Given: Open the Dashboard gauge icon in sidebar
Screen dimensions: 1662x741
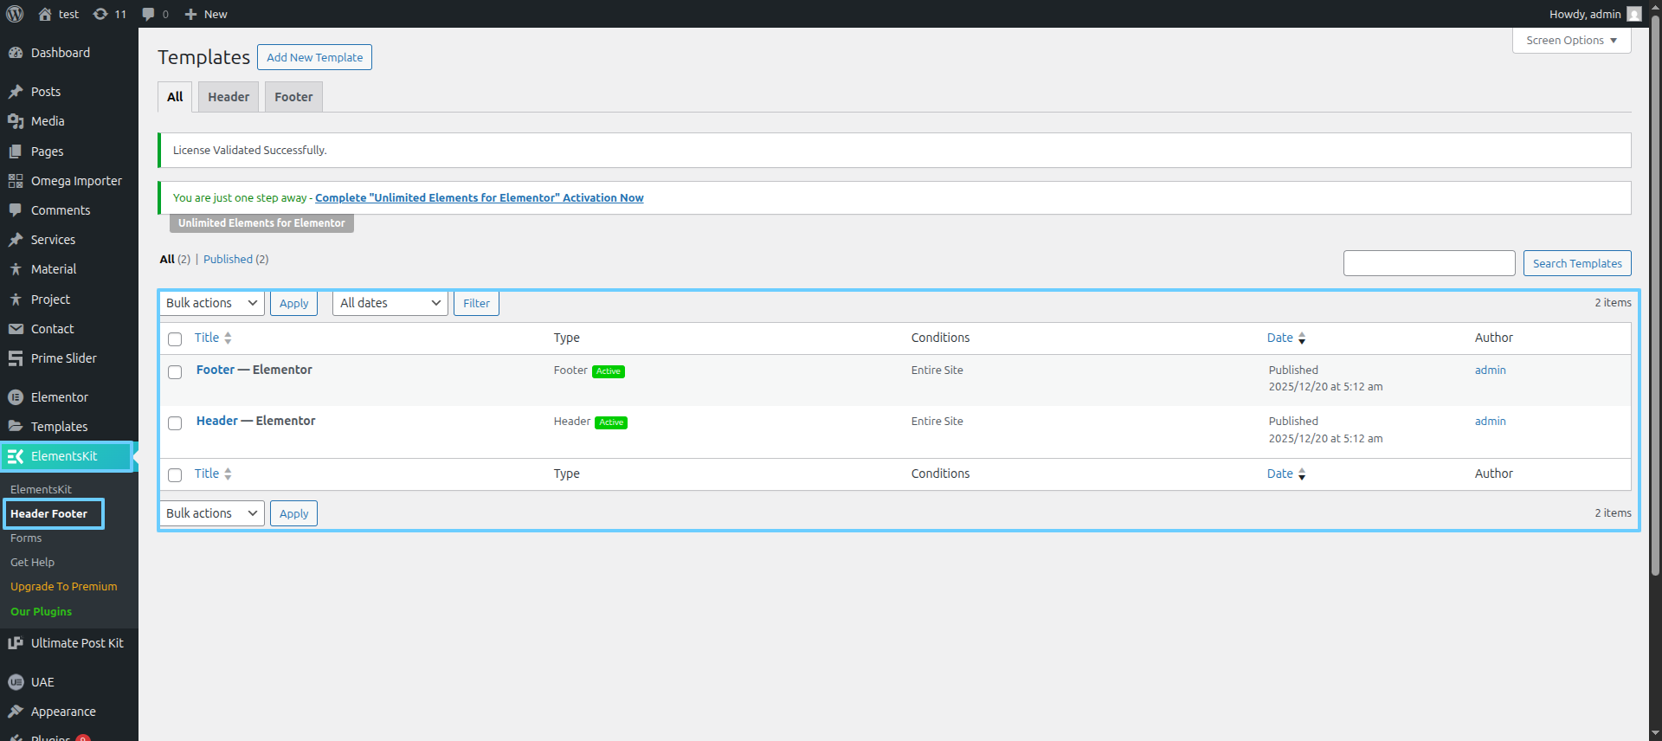Looking at the screenshot, I should point(16,53).
